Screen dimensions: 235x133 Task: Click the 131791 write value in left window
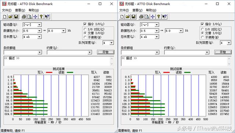click(x=95, y=107)
